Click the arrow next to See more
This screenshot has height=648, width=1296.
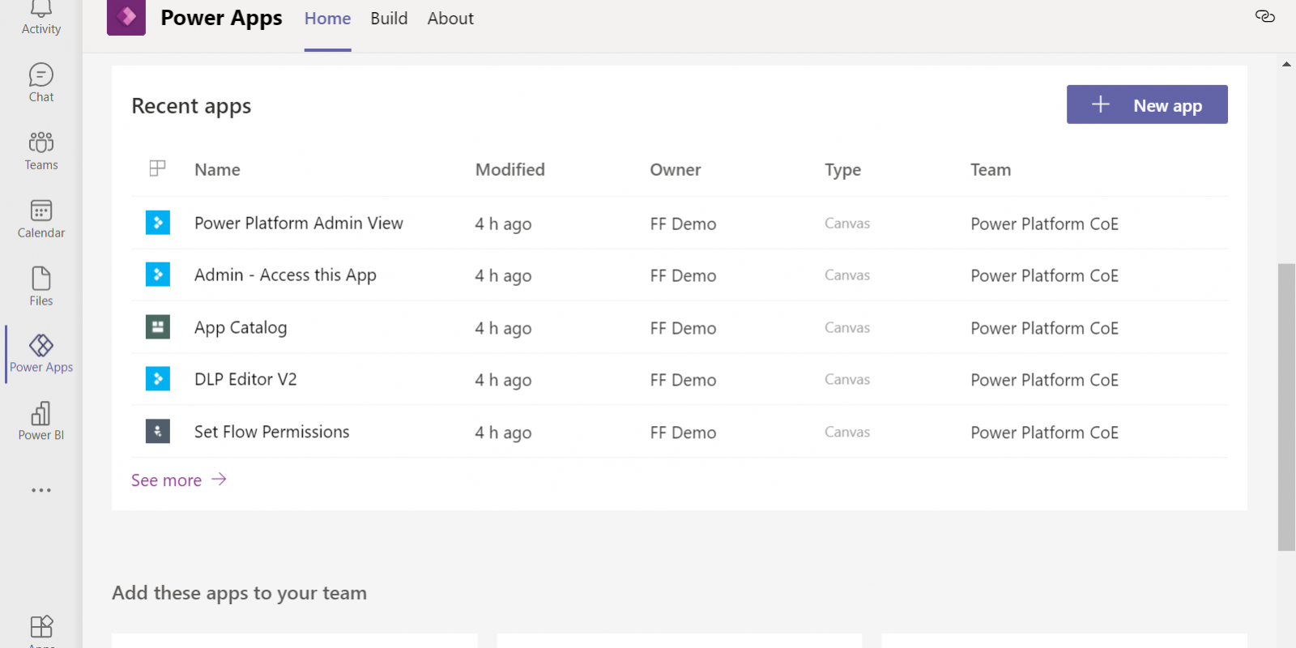(219, 480)
